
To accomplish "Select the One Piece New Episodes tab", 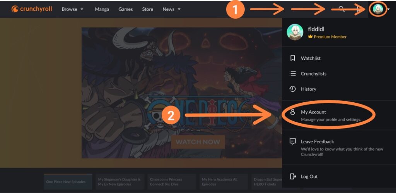I will pos(68,182).
